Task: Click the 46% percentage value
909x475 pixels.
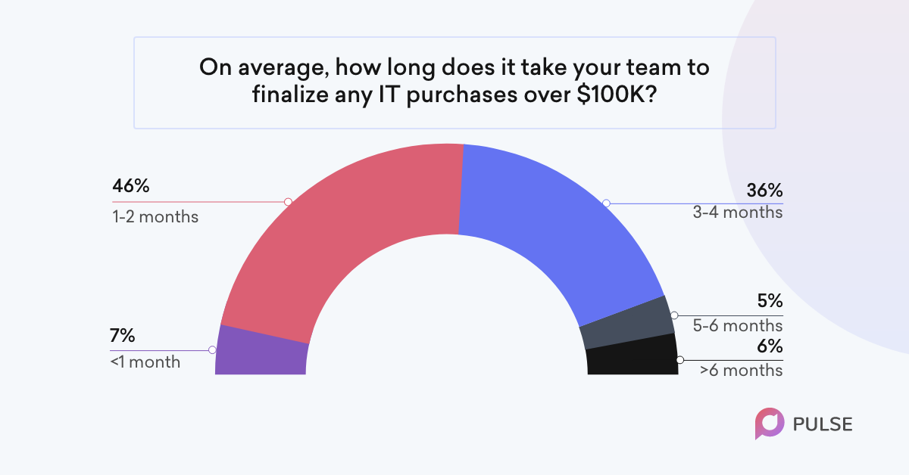Action: point(131,186)
